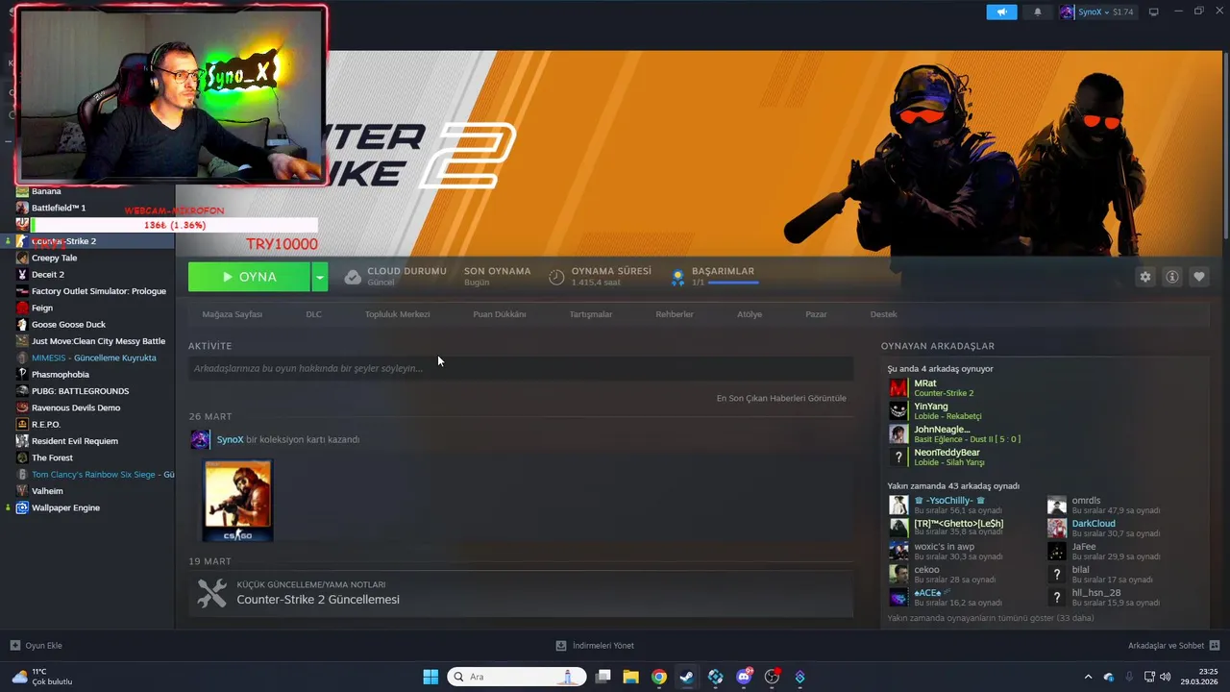Image resolution: width=1230 pixels, height=692 pixels.
Task: Click the taskbar Ara search box
Action: tap(518, 677)
